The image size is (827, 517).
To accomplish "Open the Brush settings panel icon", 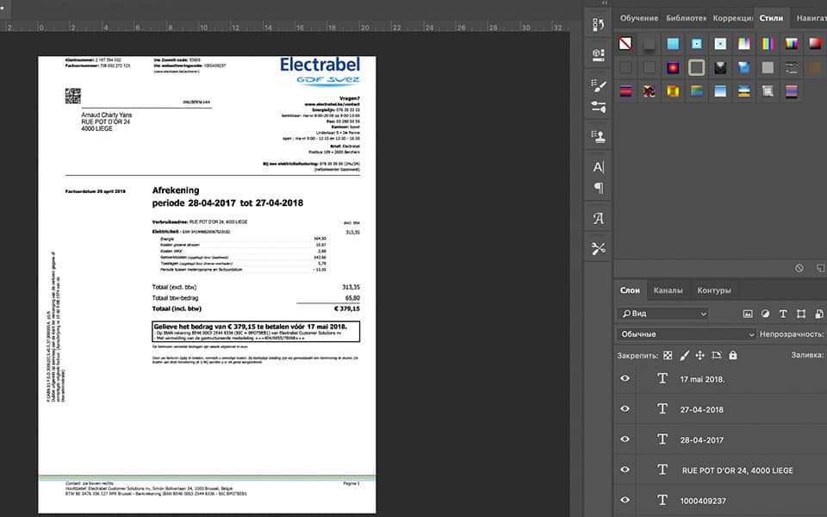I will point(598,85).
